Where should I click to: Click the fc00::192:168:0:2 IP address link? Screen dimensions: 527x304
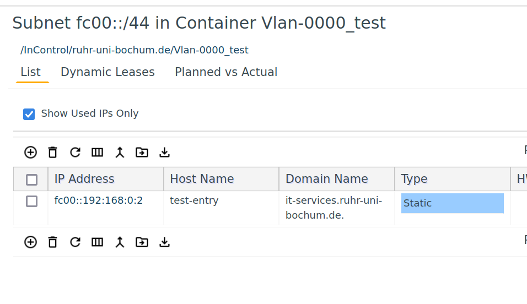tap(99, 200)
